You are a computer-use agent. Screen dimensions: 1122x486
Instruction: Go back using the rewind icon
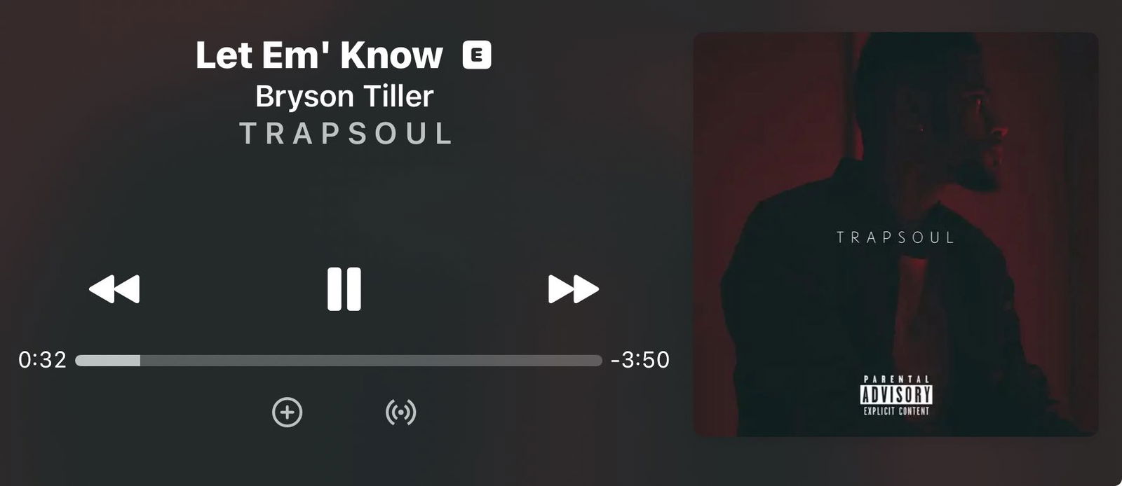click(x=114, y=289)
